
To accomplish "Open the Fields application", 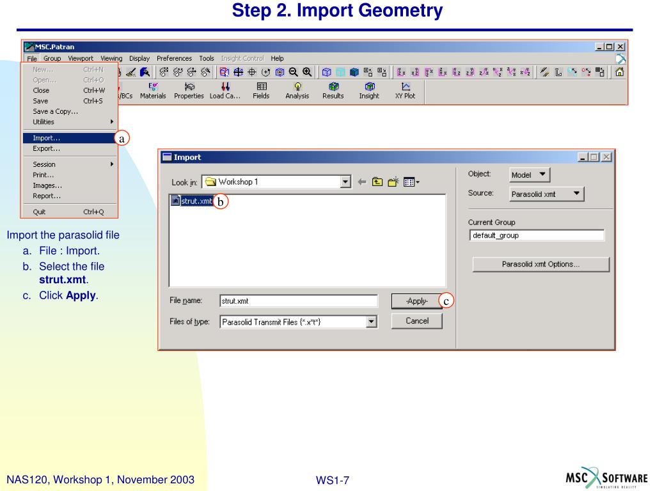I will [261, 91].
